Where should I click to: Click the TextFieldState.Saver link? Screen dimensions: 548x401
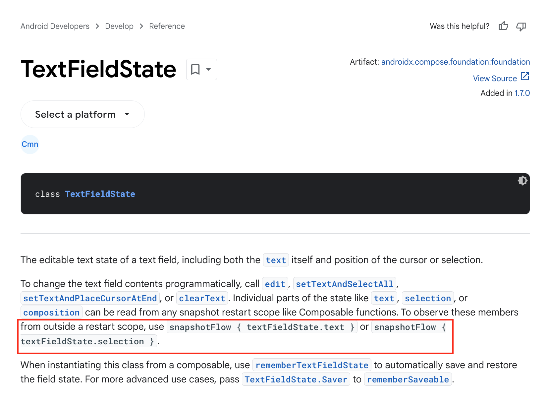(x=296, y=379)
